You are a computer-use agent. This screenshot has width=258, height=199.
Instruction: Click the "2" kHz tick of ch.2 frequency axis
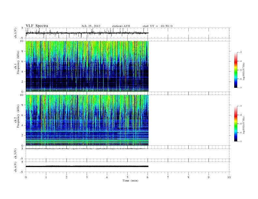pyautogui.click(x=22, y=136)
